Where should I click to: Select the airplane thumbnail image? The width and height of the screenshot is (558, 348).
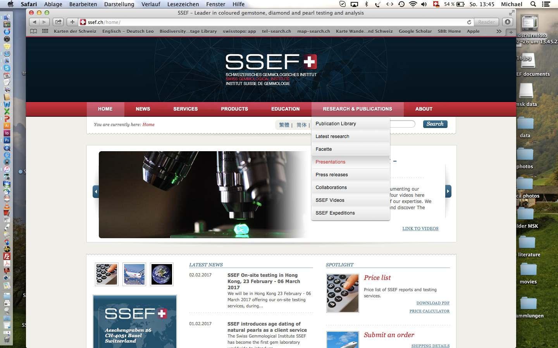(134, 274)
